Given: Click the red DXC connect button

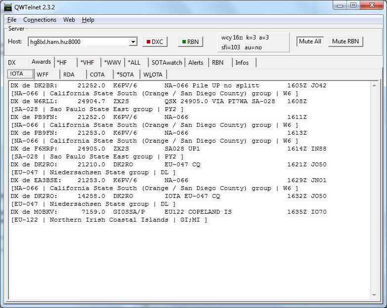Looking at the screenshot, I should click(x=155, y=42).
